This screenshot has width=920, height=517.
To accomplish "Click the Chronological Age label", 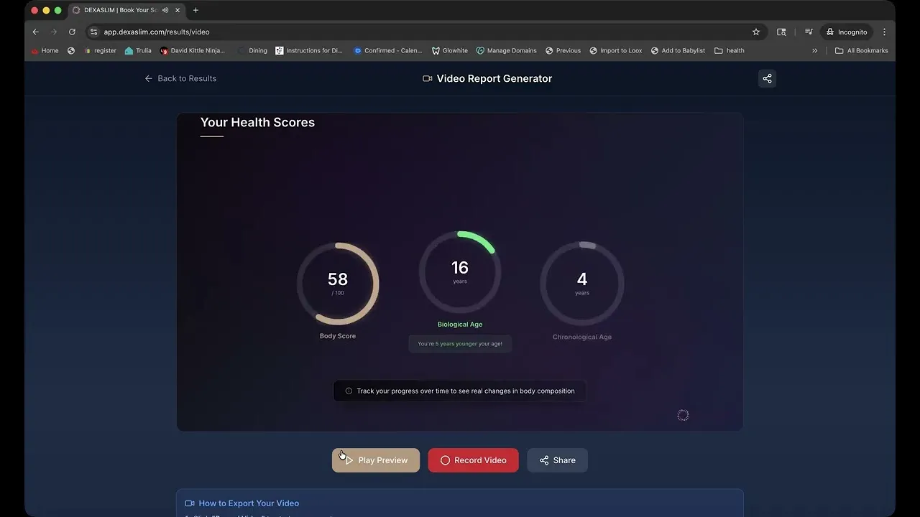I will (x=582, y=337).
